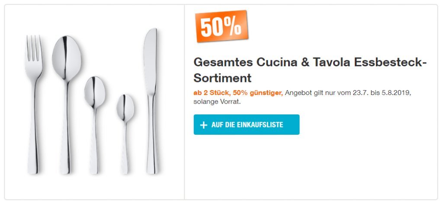
Task: Select the smallest teaspoon in the image
Action: point(125,130)
